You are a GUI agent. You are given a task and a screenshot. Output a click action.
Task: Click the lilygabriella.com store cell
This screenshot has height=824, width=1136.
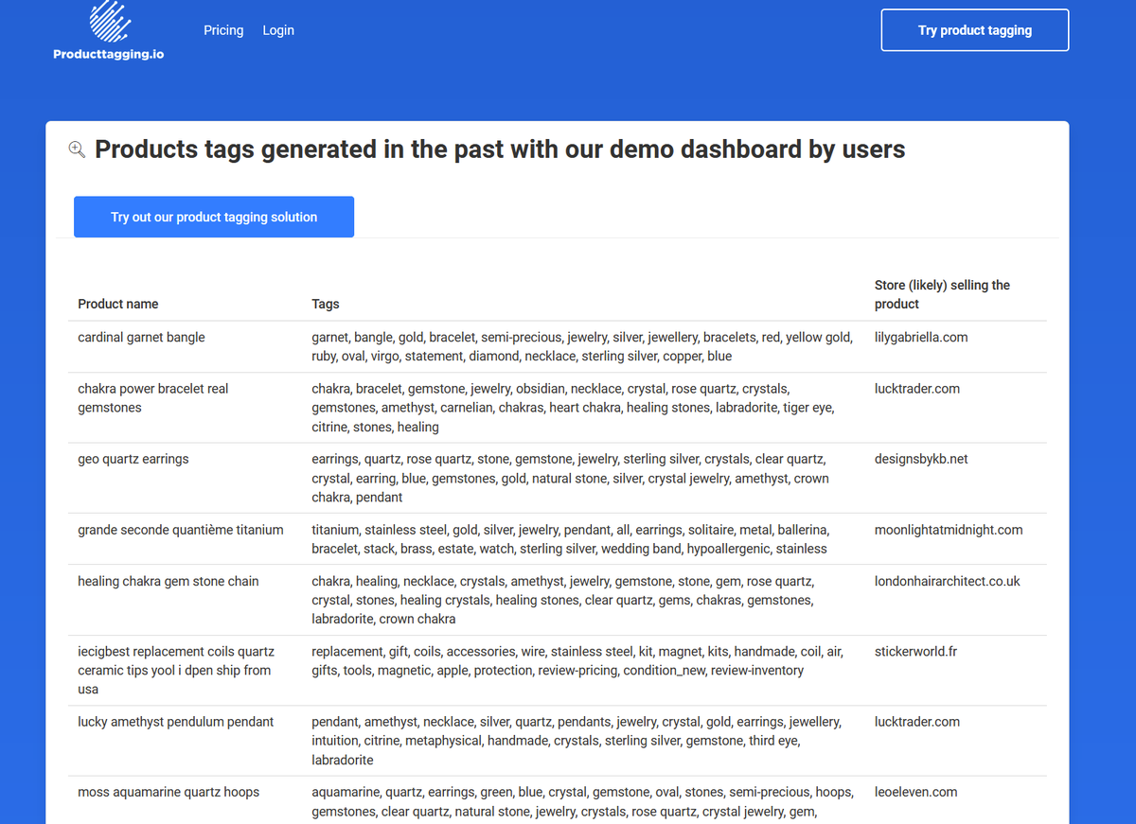click(x=921, y=337)
